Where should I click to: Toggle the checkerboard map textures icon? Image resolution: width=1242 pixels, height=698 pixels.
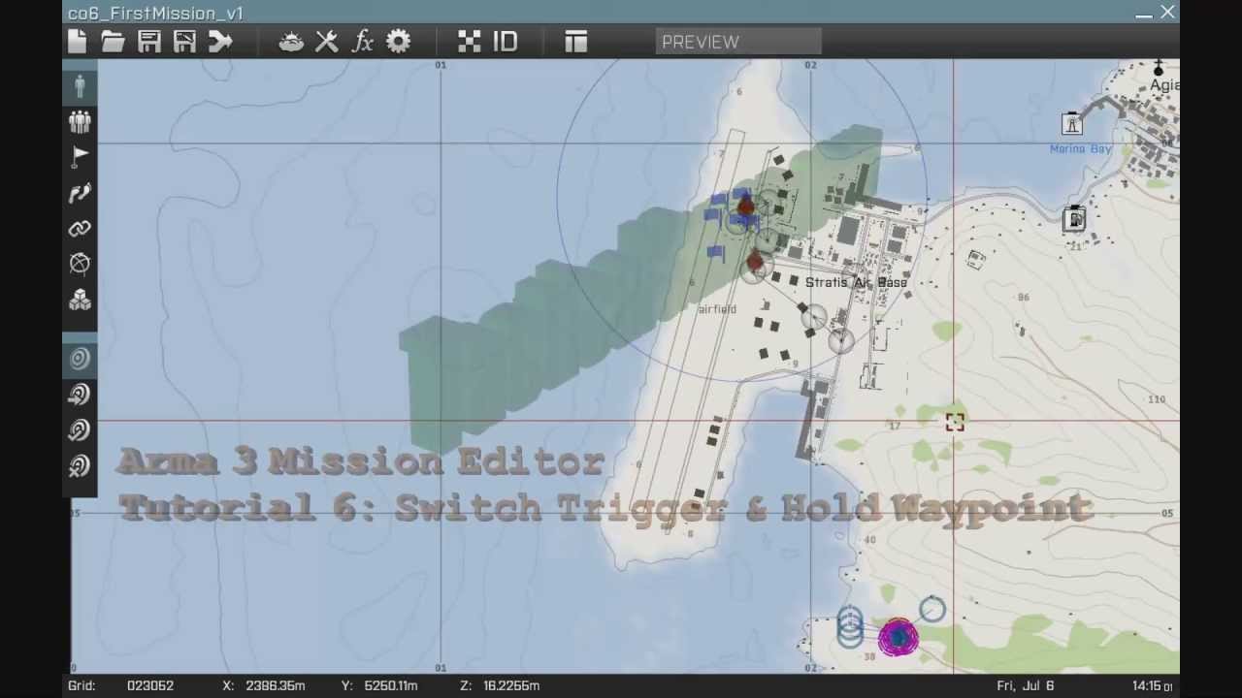pos(470,42)
